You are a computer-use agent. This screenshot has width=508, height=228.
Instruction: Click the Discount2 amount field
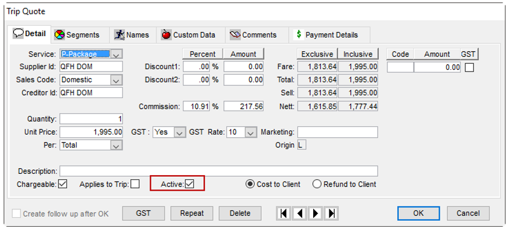tap(243, 80)
